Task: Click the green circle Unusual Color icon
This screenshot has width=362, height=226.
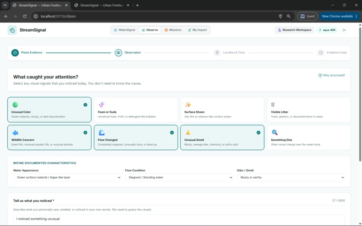Action: (15, 104)
